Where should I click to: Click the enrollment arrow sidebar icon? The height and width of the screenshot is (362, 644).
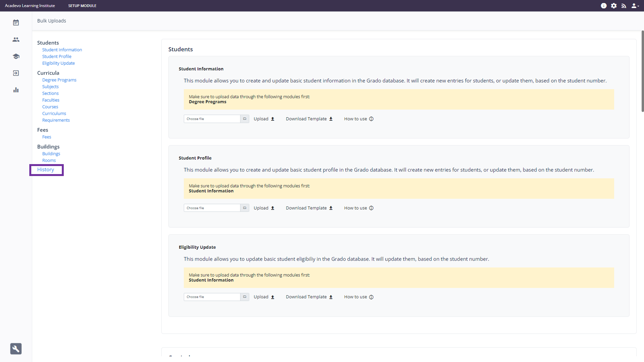(16, 73)
